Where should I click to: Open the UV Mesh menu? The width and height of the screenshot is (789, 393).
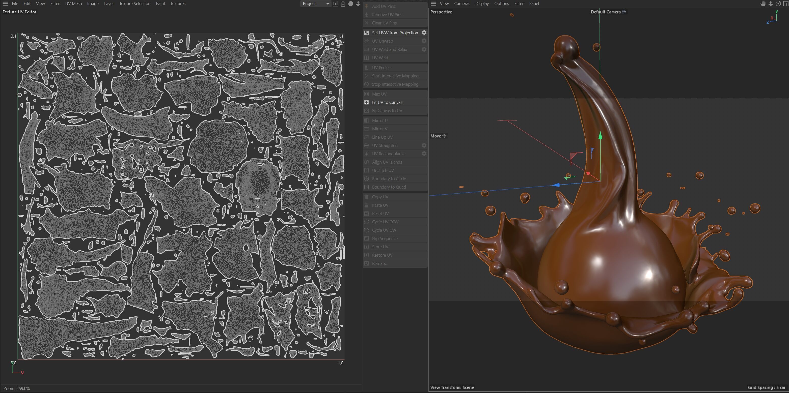[x=73, y=4]
